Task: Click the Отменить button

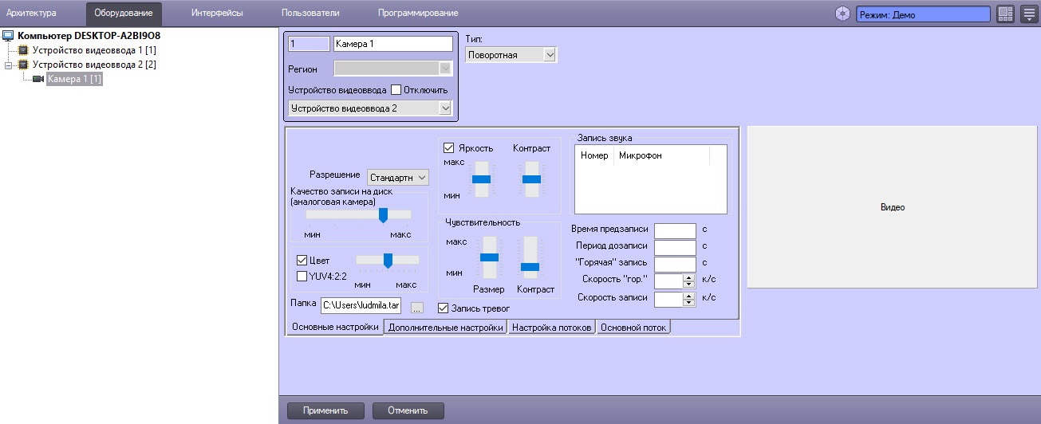Action: click(408, 410)
